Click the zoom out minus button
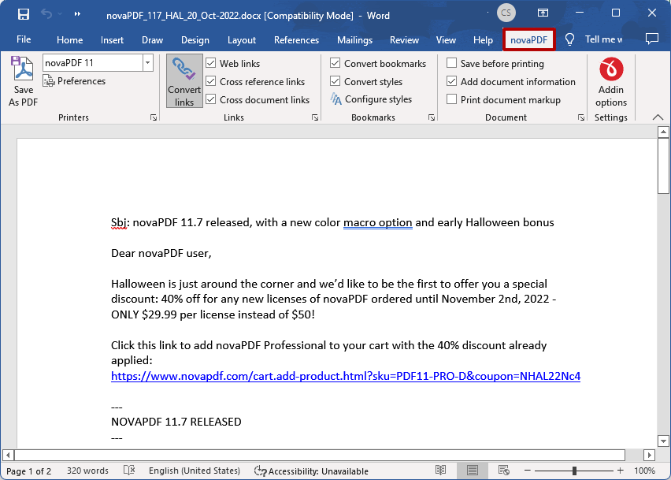 tap(527, 471)
